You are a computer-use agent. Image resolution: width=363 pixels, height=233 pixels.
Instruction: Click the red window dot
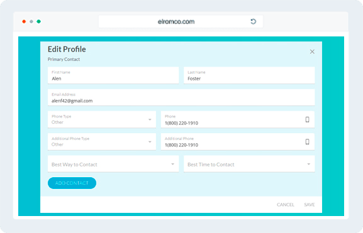[24, 21]
